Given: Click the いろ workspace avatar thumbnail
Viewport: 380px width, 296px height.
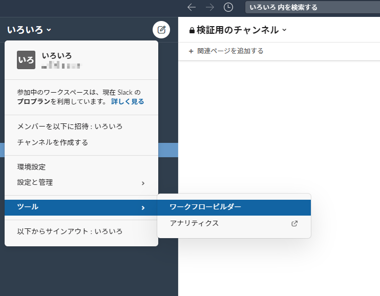Looking at the screenshot, I should (x=26, y=60).
